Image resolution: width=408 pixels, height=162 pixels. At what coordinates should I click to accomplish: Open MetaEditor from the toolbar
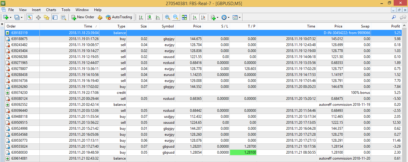[100, 17]
